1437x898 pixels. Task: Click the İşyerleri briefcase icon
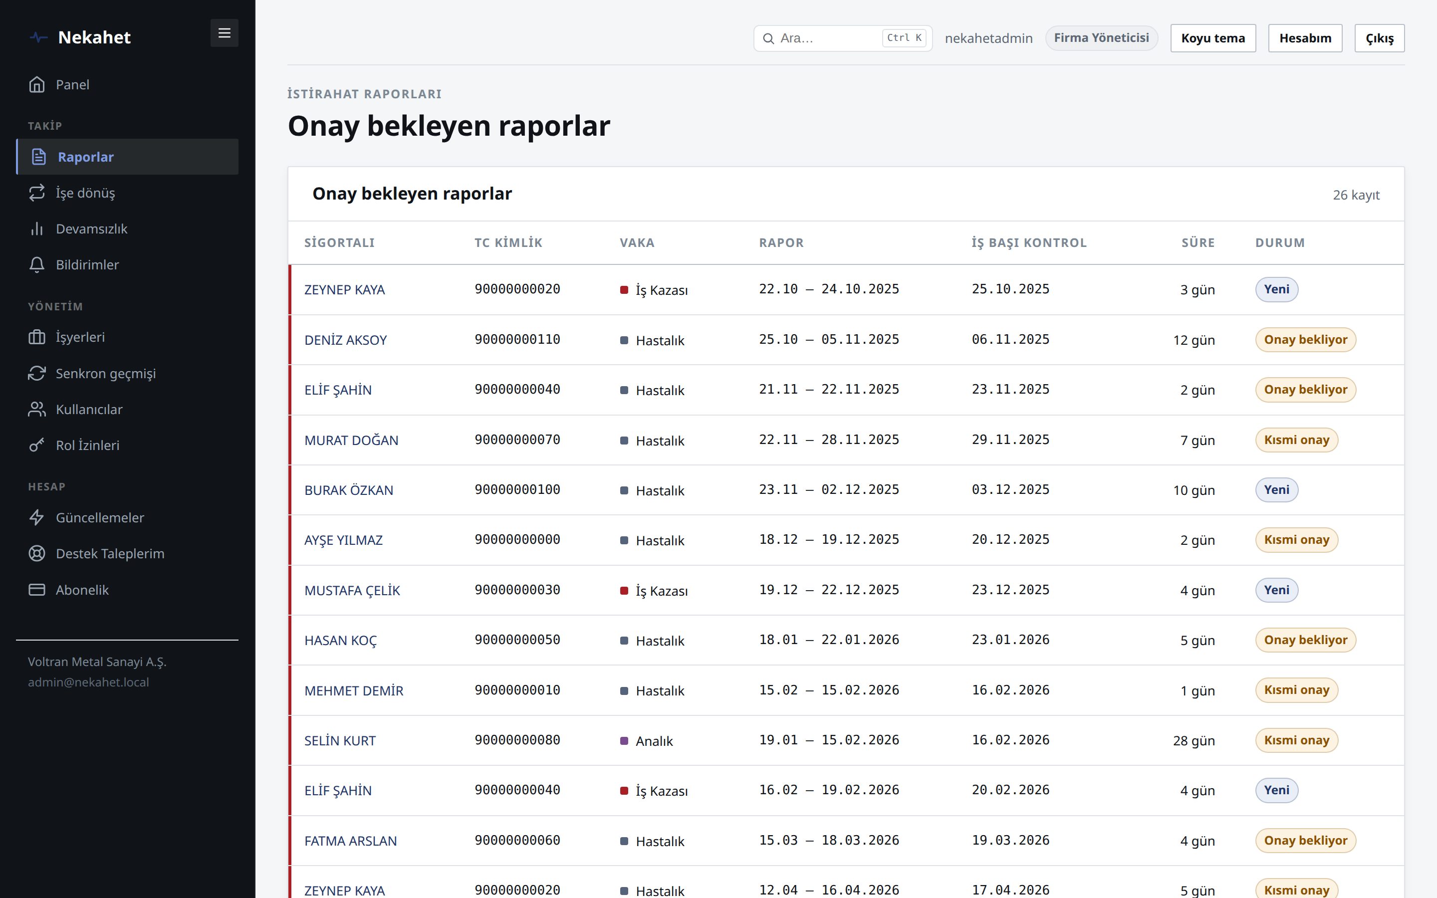tap(37, 337)
